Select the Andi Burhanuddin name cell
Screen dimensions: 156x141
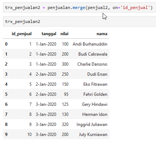click(90, 44)
